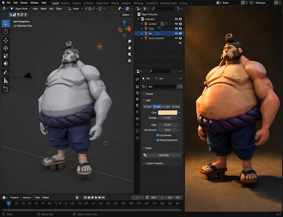283x217 pixels.
Task: Select the Rotate tool
Action: click(x=6, y=48)
